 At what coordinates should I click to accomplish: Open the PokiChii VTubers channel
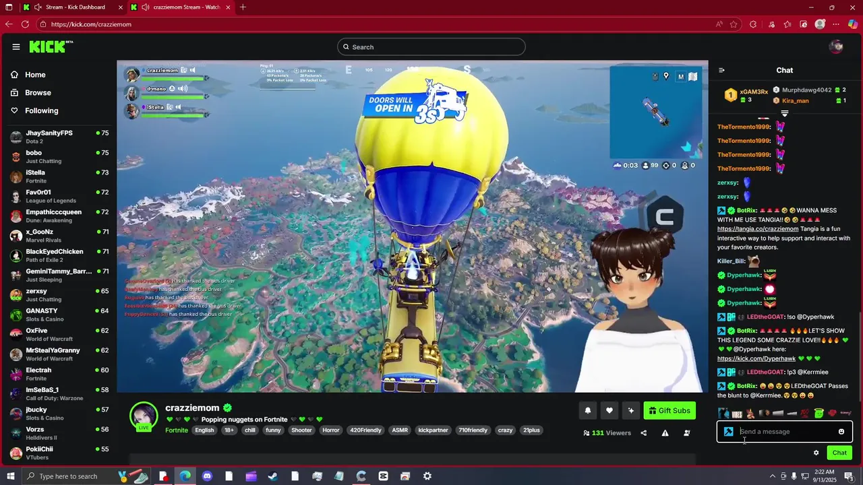click(59, 453)
